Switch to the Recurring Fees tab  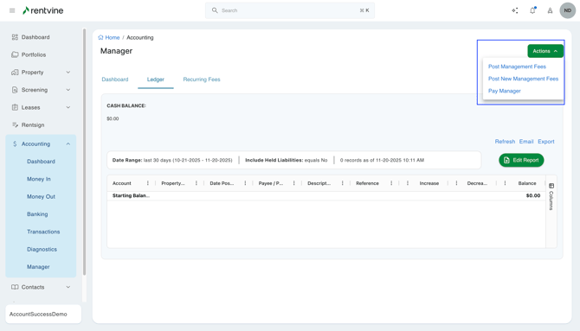[202, 80]
